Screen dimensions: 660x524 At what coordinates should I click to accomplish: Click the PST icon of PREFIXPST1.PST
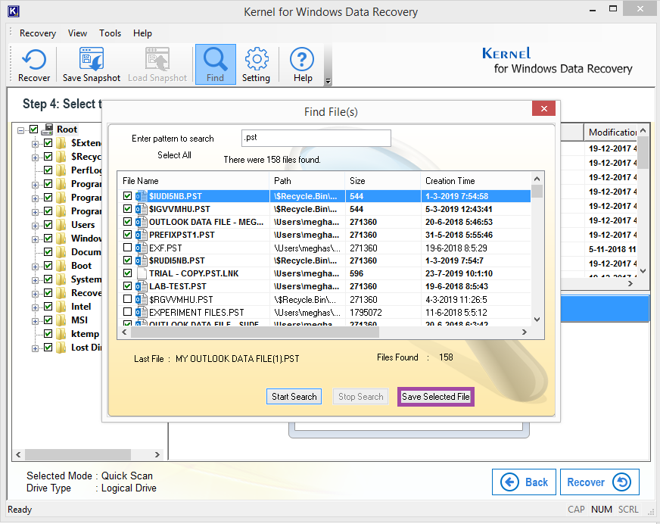click(141, 235)
